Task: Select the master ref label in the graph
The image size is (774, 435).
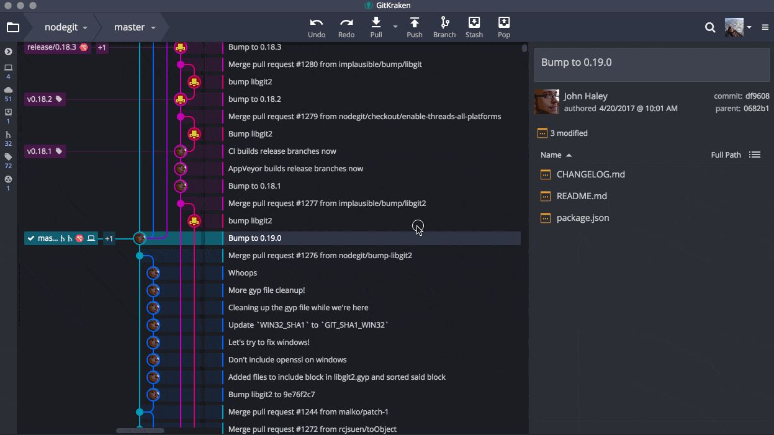Action: pyautogui.click(x=61, y=238)
